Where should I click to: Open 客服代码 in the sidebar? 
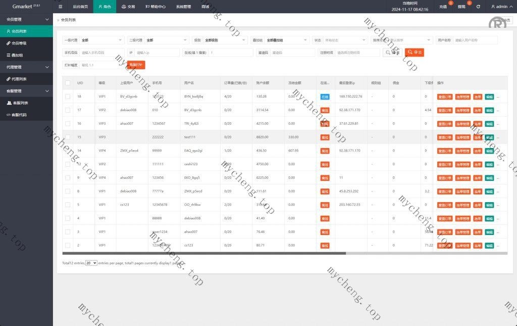click(x=19, y=115)
